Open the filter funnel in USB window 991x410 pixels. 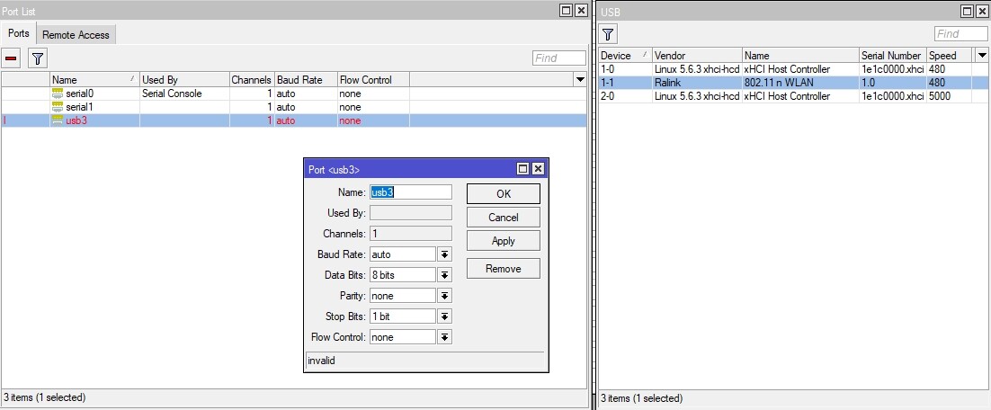tap(608, 34)
